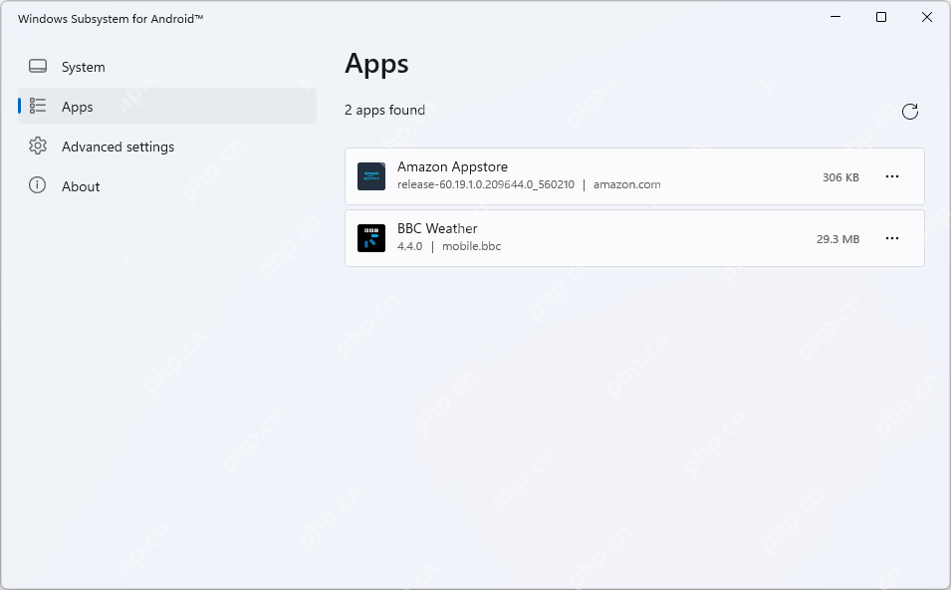
Task: Select the Windows Subsystem for Android title
Action: point(111,19)
